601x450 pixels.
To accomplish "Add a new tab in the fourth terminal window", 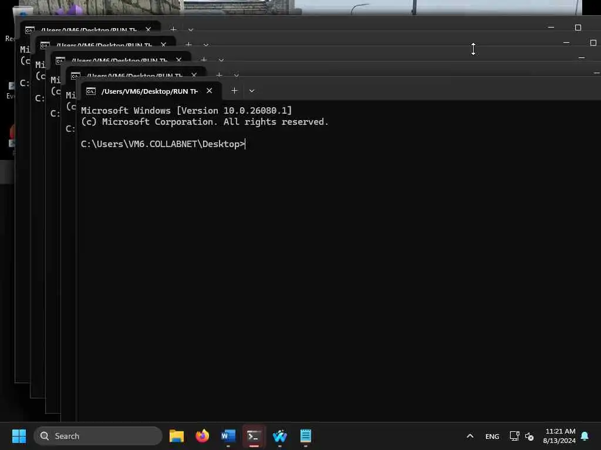I will coord(188,45).
